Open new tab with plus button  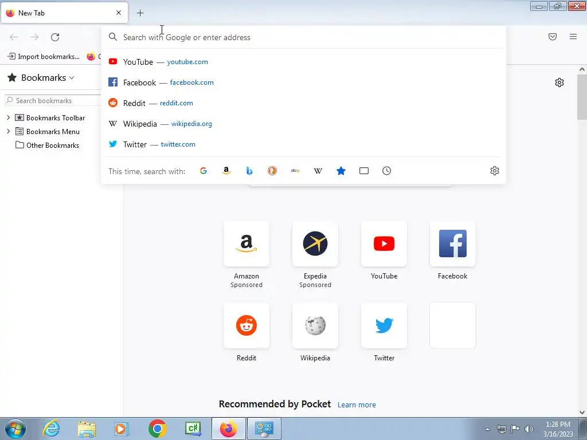click(140, 13)
